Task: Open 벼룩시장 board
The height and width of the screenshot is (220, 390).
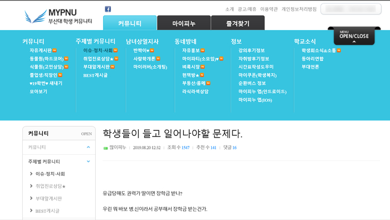Action: pos(191,67)
